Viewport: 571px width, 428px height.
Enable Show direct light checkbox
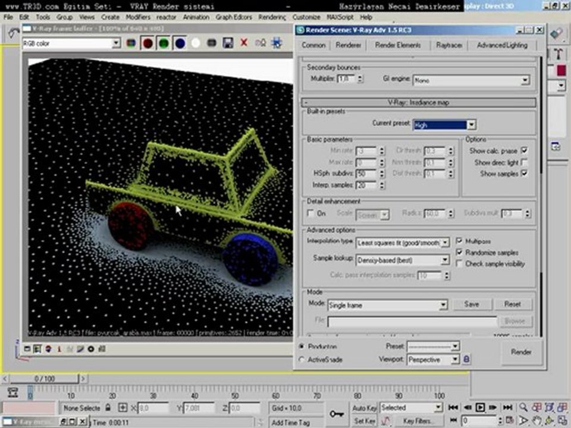524,162
